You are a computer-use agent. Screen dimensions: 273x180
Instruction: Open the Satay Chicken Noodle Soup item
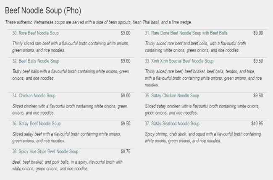coord(172,96)
